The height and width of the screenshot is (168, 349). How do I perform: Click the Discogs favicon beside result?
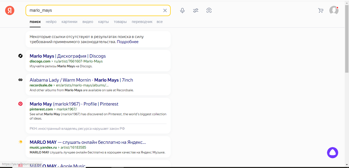pos(20,56)
